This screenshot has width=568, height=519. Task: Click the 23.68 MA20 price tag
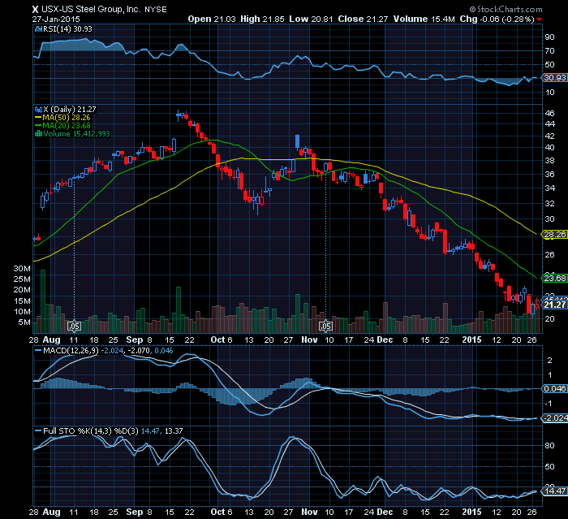tap(555, 278)
